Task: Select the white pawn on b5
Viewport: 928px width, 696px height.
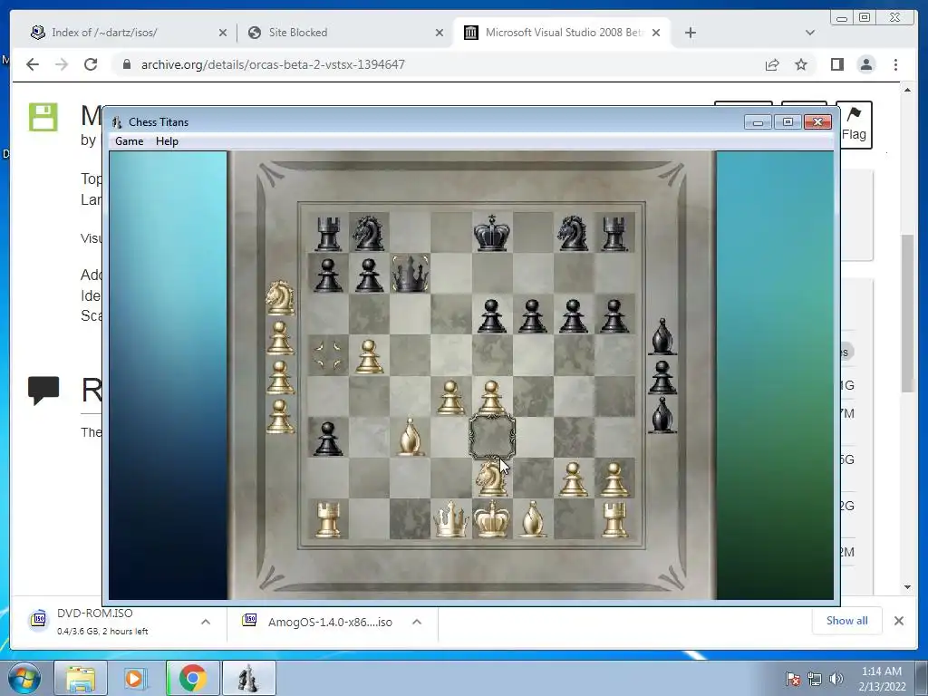Action: pos(369,355)
